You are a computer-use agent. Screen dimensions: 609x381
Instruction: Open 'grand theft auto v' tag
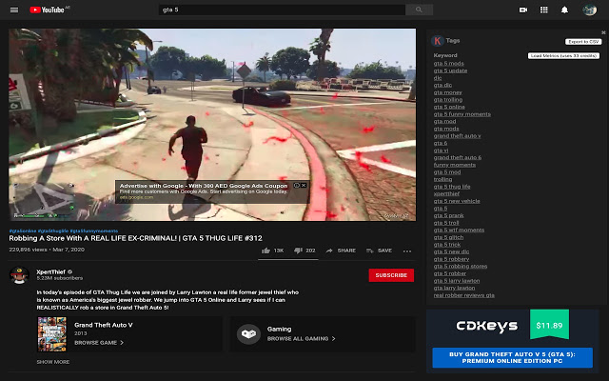(x=457, y=136)
